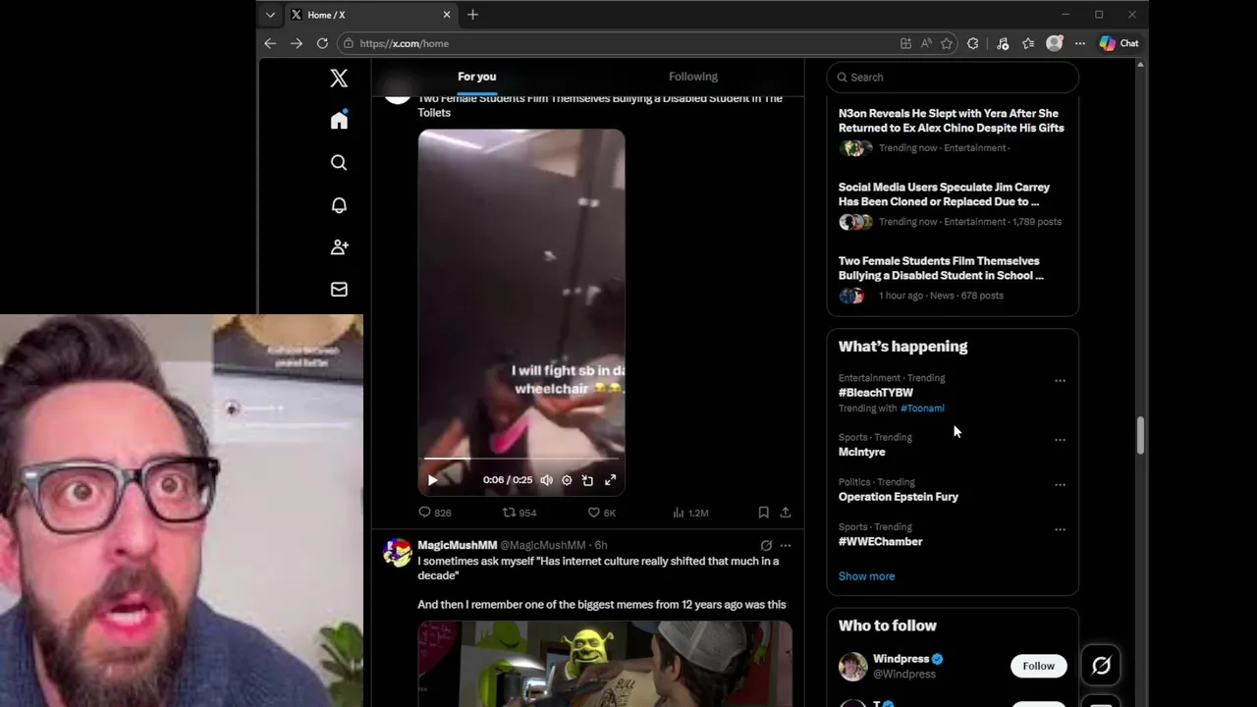
Task: Open more options for #BleachTYBW trend
Action: point(1060,381)
